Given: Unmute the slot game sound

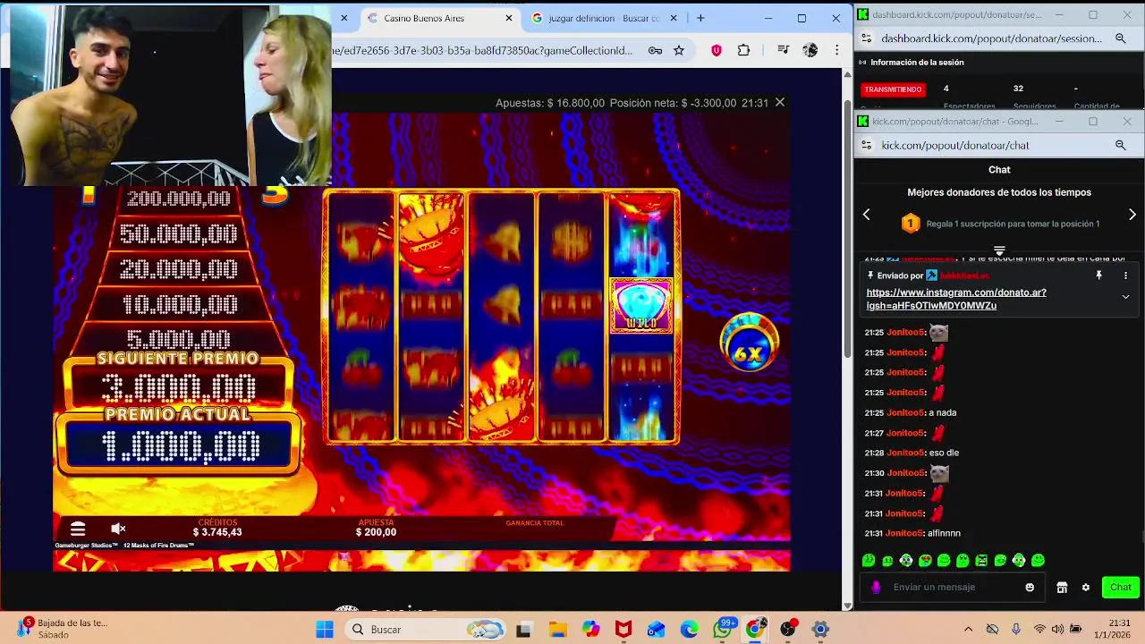Looking at the screenshot, I should pos(118,529).
